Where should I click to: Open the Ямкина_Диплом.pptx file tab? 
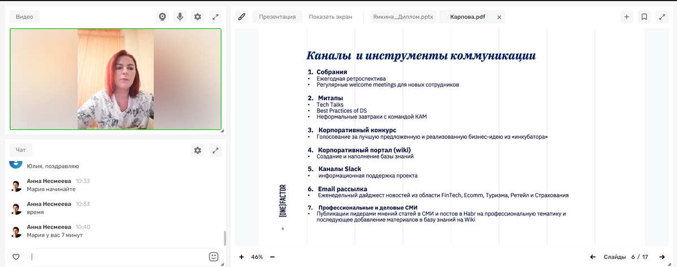(403, 17)
